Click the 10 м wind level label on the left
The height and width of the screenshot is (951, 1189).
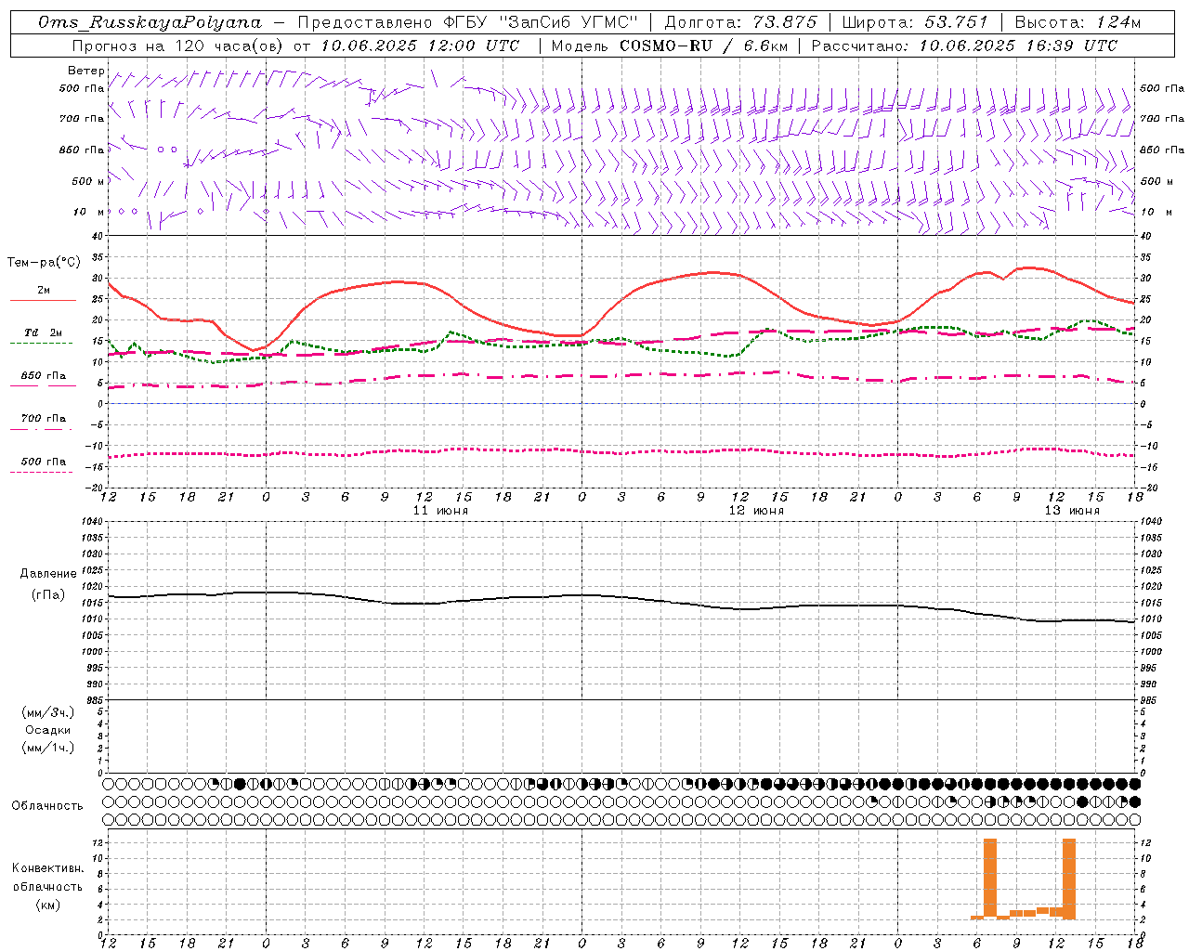pyautogui.click(x=88, y=213)
